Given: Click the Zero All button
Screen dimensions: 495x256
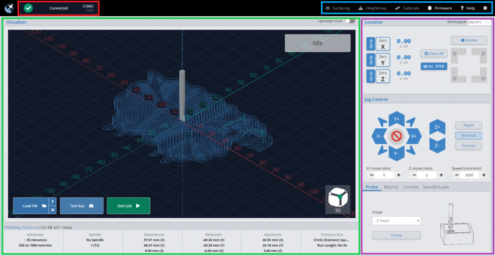Looking at the screenshot, I should coord(433,53).
